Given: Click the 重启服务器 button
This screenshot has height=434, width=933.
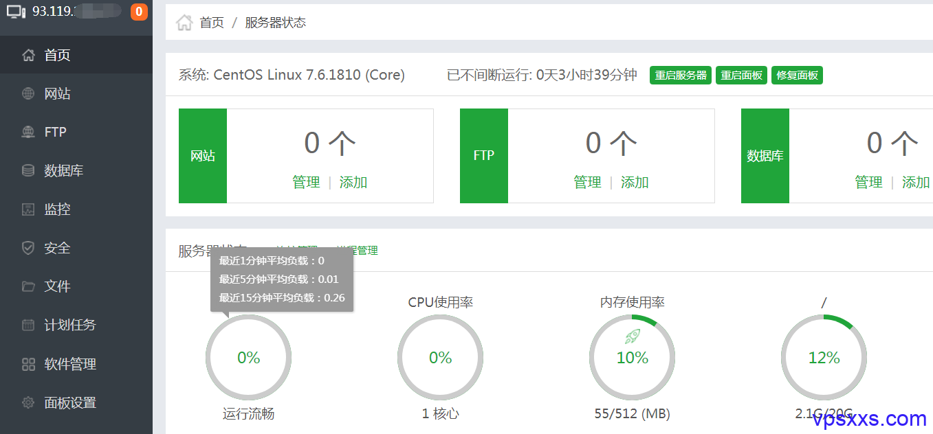Looking at the screenshot, I should pyautogui.click(x=681, y=76).
